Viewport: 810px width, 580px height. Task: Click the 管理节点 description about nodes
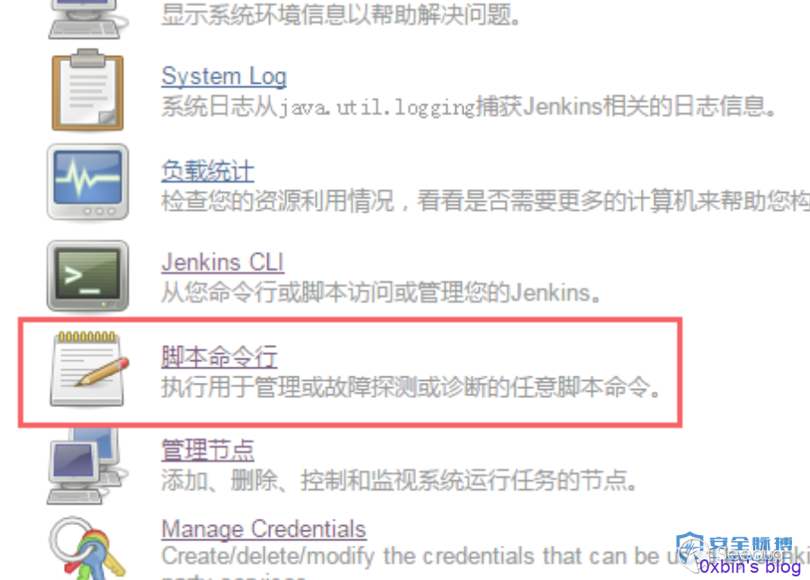(399, 480)
